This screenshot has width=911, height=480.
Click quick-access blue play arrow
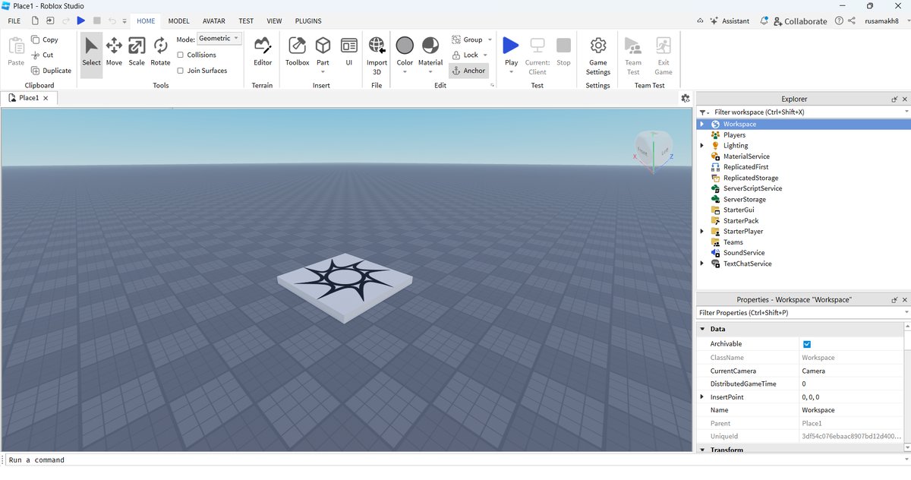point(81,21)
